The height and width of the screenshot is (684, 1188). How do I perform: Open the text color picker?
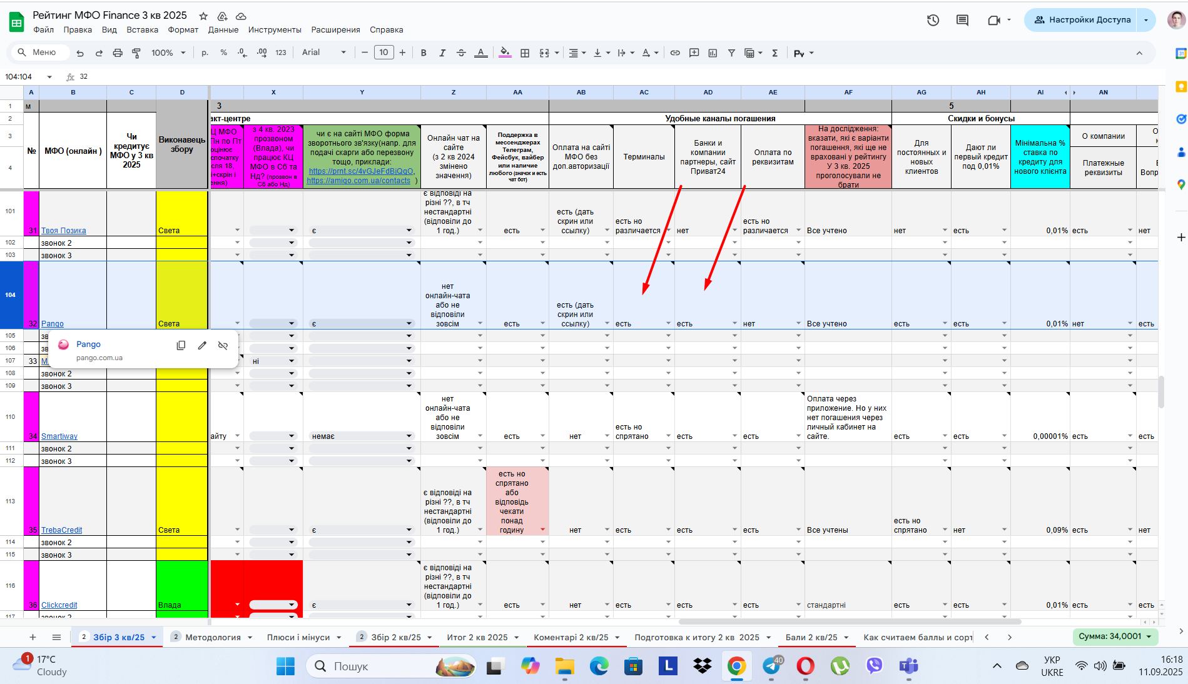(x=480, y=53)
